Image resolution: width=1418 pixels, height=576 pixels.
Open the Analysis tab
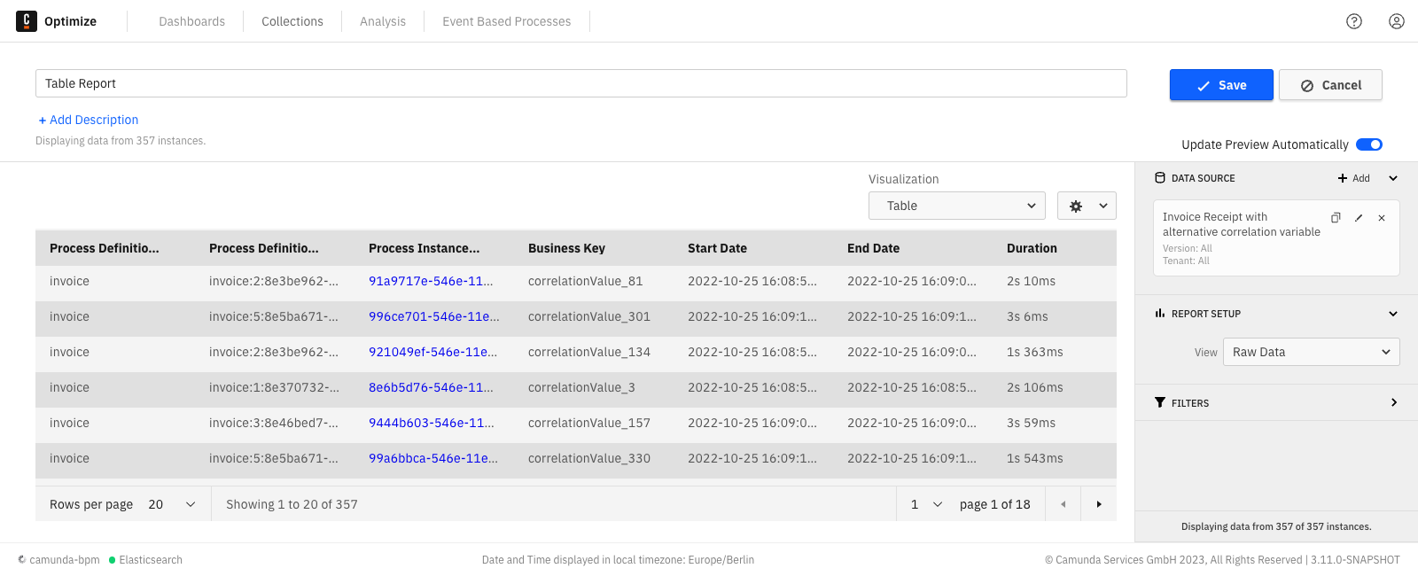[x=383, y=21]
